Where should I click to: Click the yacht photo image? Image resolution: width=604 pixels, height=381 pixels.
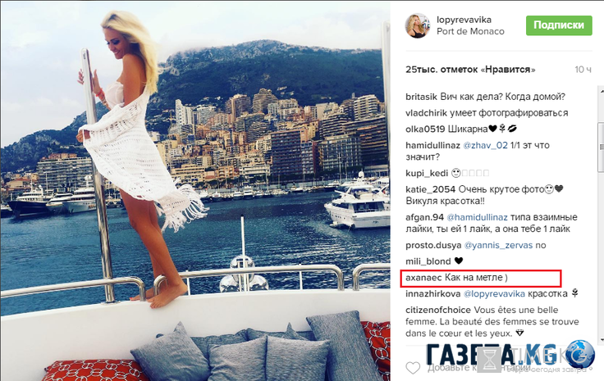pyautogui.click(x=195, y=191)
